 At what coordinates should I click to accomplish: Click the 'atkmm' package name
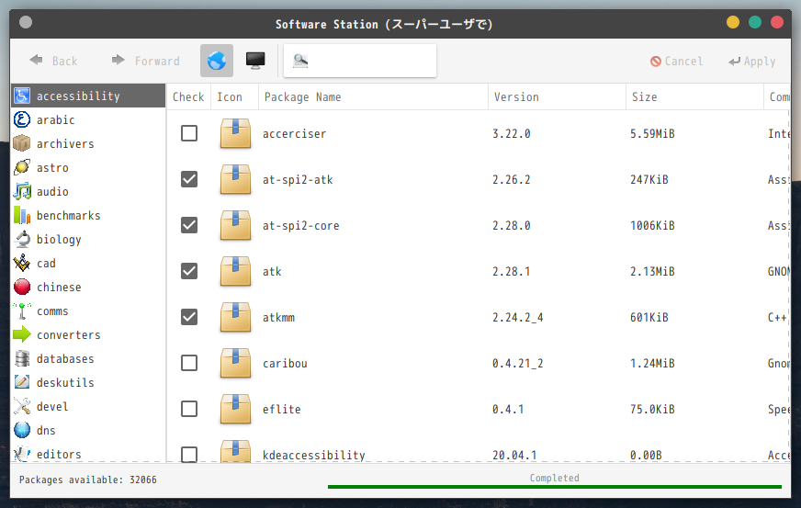(x=278, y=318)
